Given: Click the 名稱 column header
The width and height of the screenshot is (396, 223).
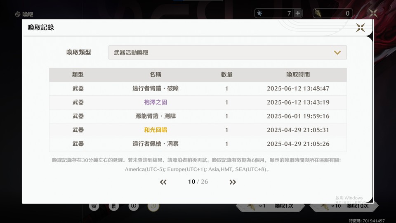Looking at the screenshot, I should 156,75.
